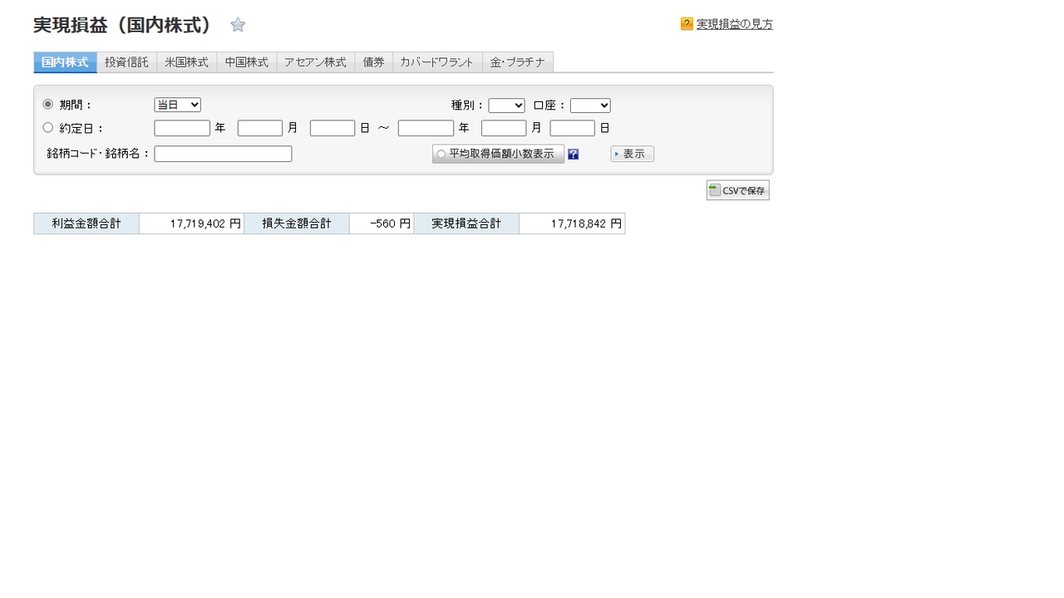Switch to the カバードワラント tab
The width and height of the screenshot is (1064, 598).
pos(437,62)
